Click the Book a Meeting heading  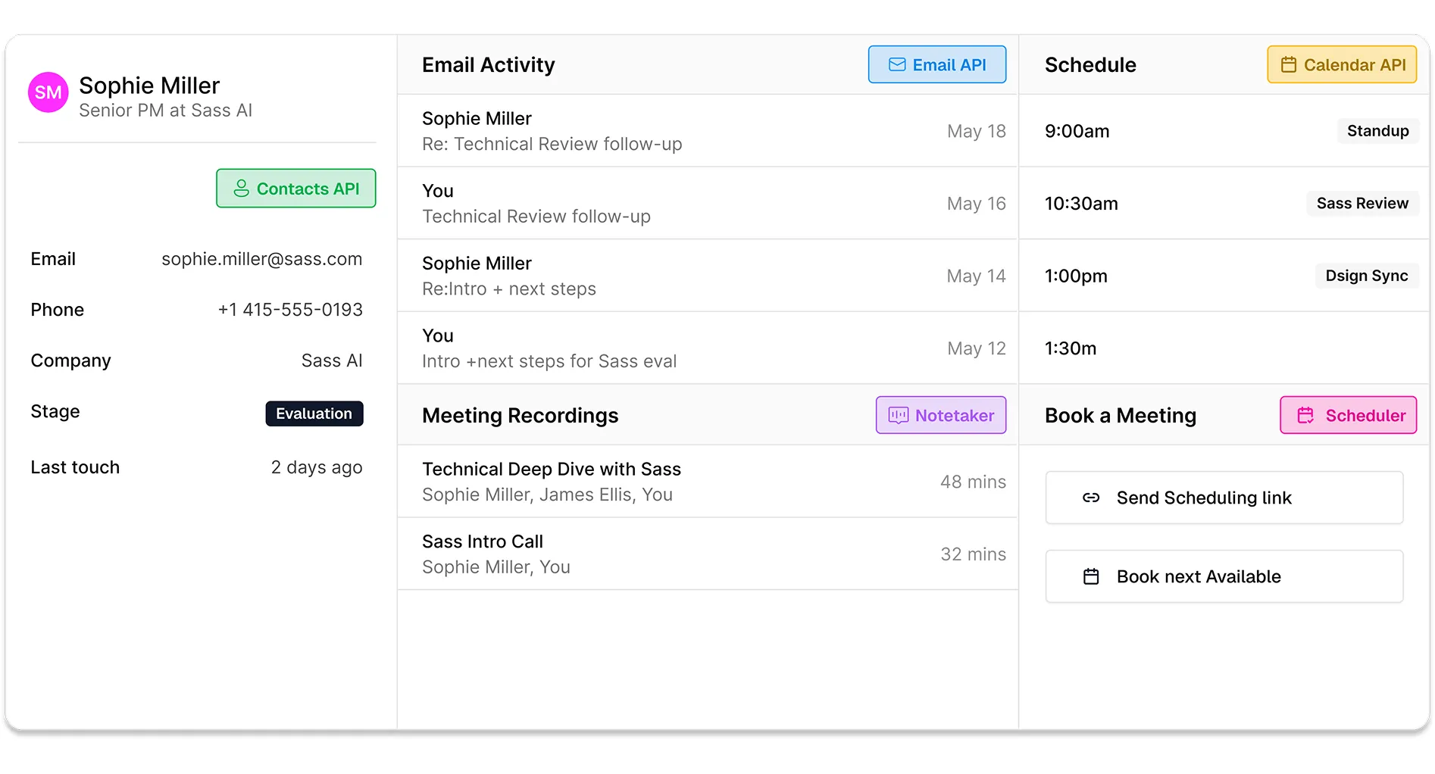tap(1121, 416)
